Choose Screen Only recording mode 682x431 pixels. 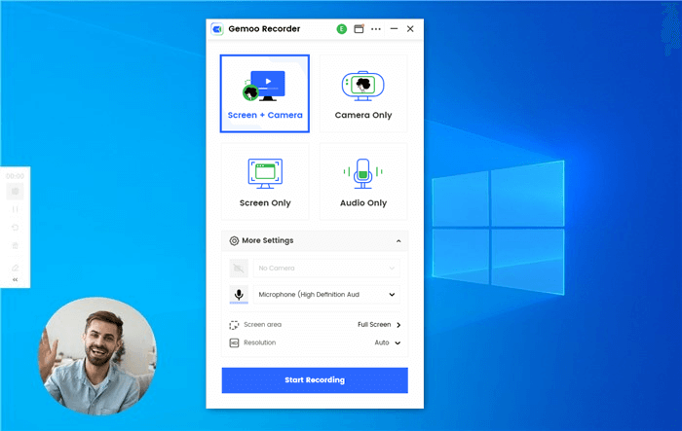click(265, 182)
